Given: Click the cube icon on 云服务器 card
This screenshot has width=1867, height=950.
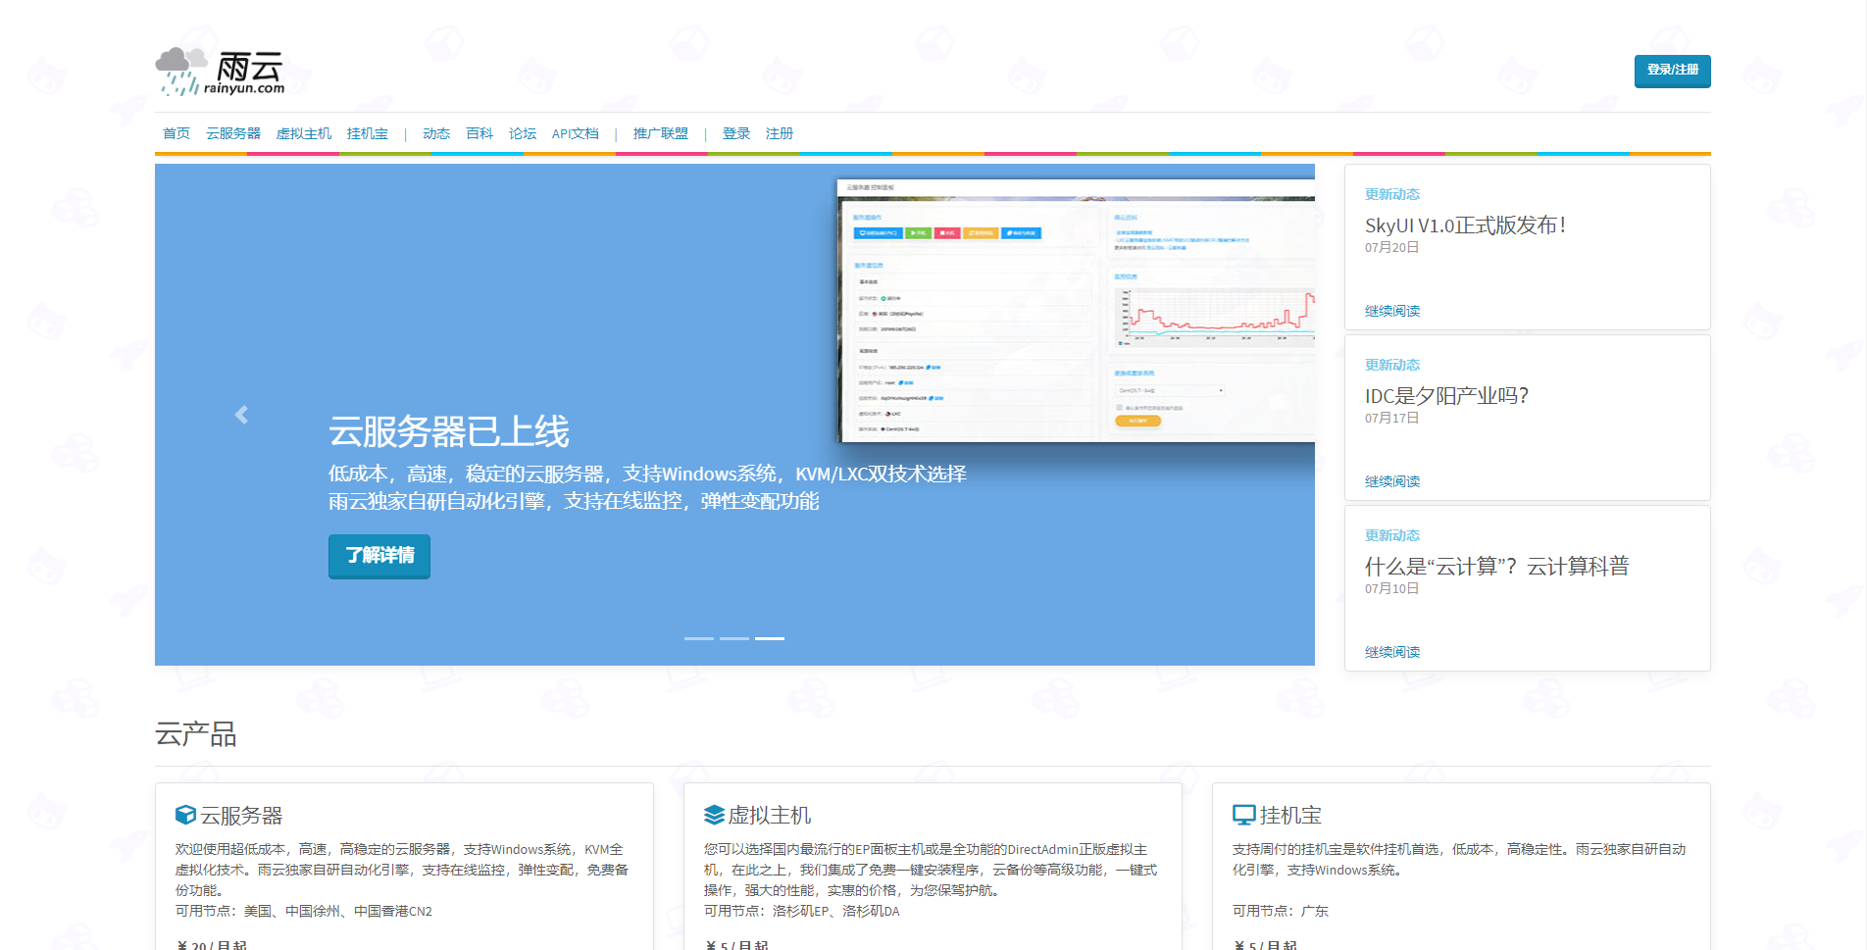Looking at the screenshot, I should click(184, 813).
